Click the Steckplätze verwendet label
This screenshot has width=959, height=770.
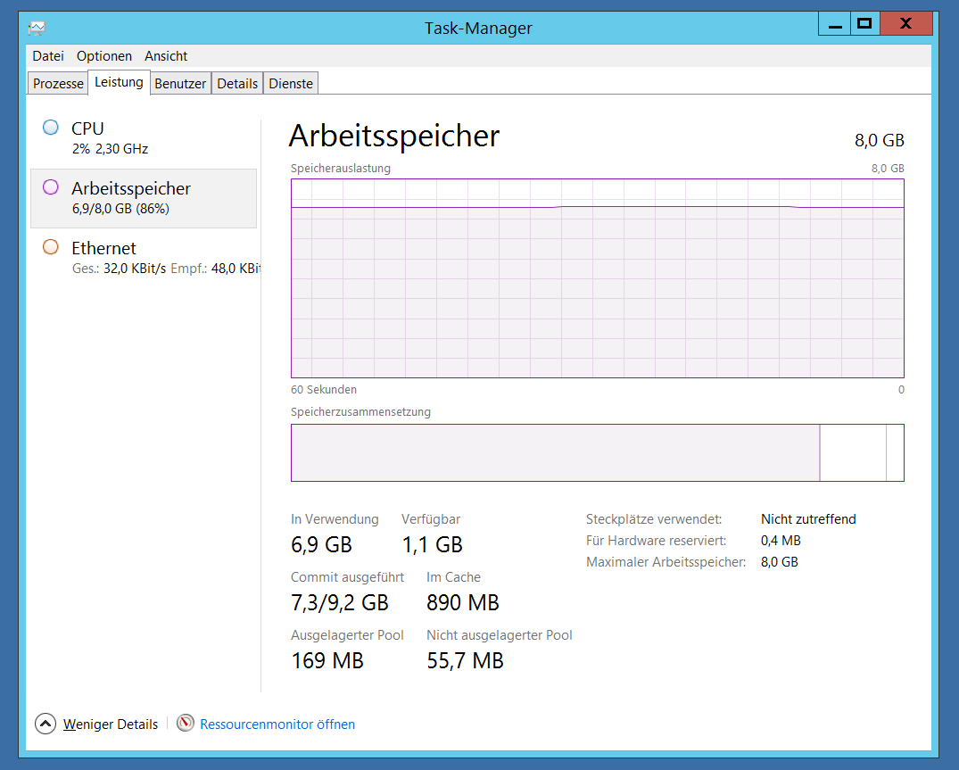tap(654, 519)
